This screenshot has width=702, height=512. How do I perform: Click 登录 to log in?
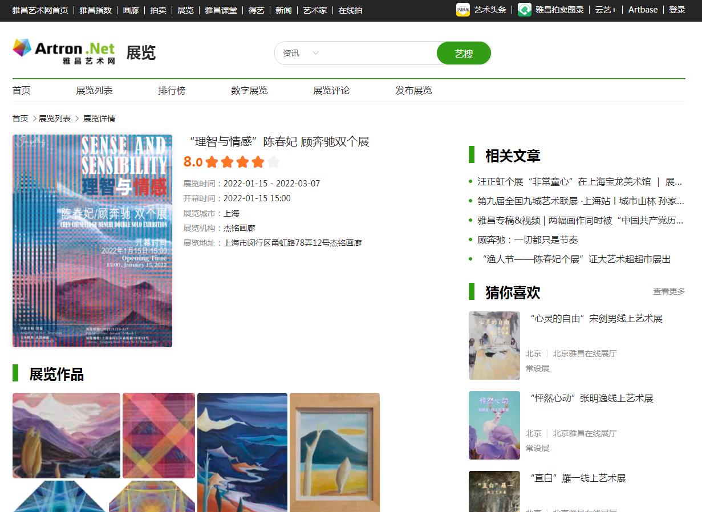tap(677, 10)
